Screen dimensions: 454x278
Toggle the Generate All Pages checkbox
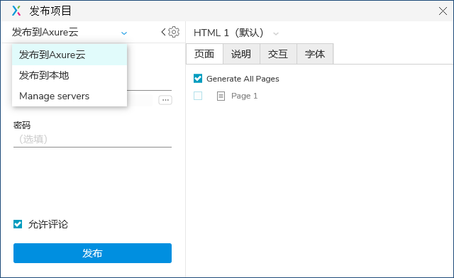coord(198,79)
